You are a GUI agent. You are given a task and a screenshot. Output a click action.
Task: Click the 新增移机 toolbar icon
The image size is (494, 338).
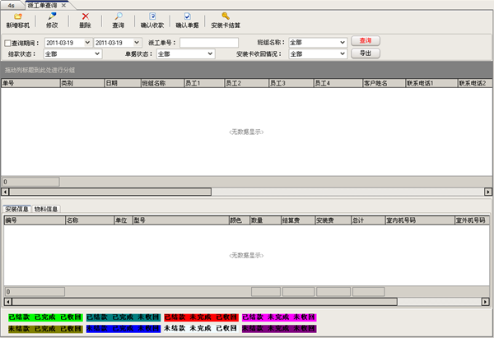click(17, 16)
